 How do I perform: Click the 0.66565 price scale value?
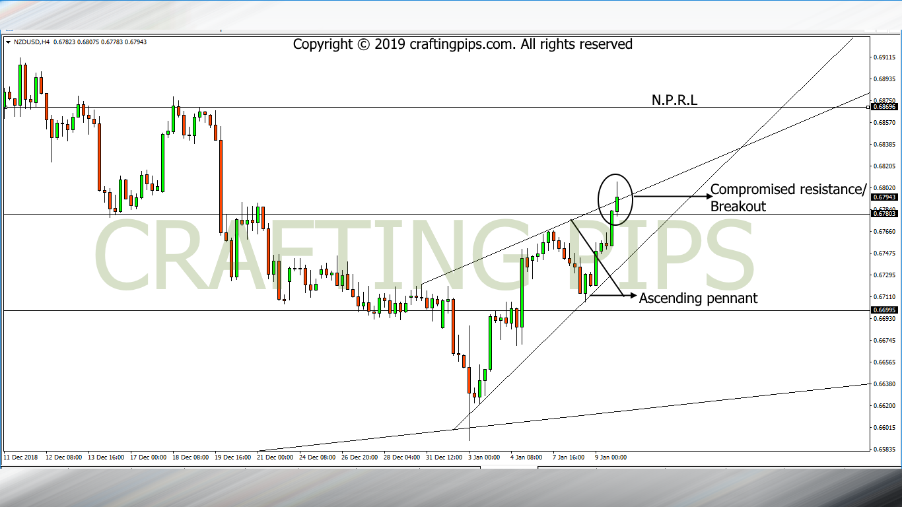tap(884, 362)
